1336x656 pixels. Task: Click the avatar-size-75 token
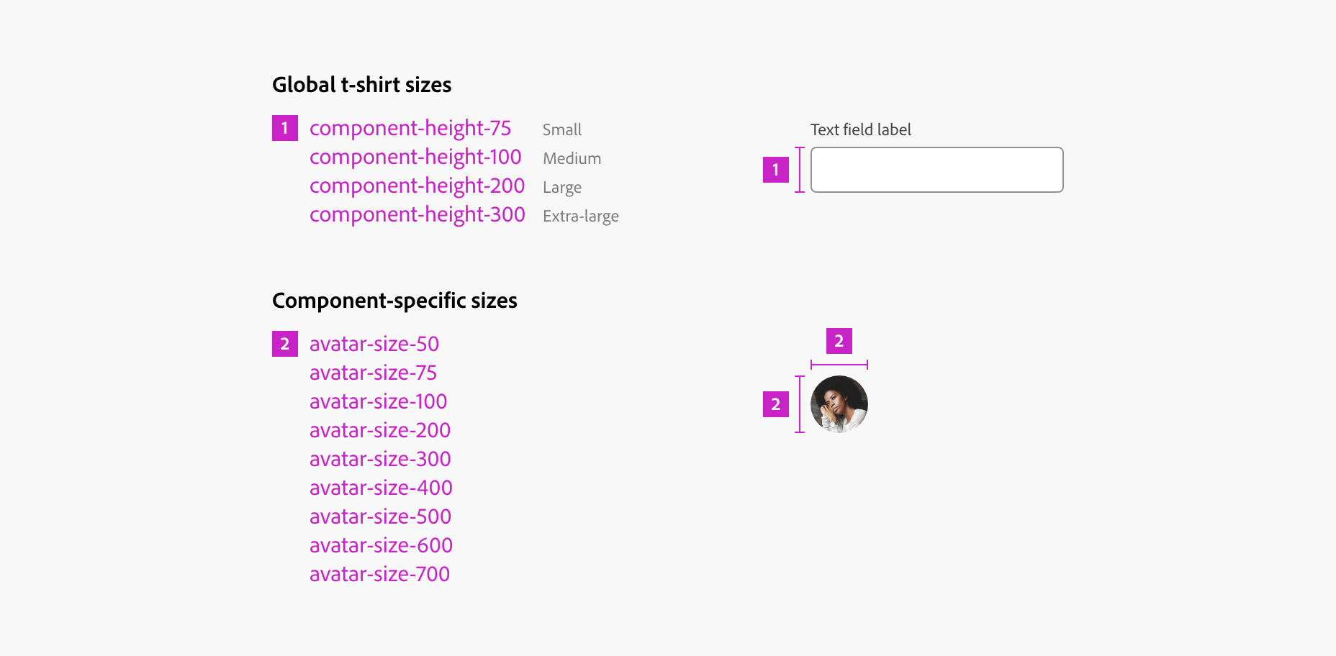coord(373,373)
